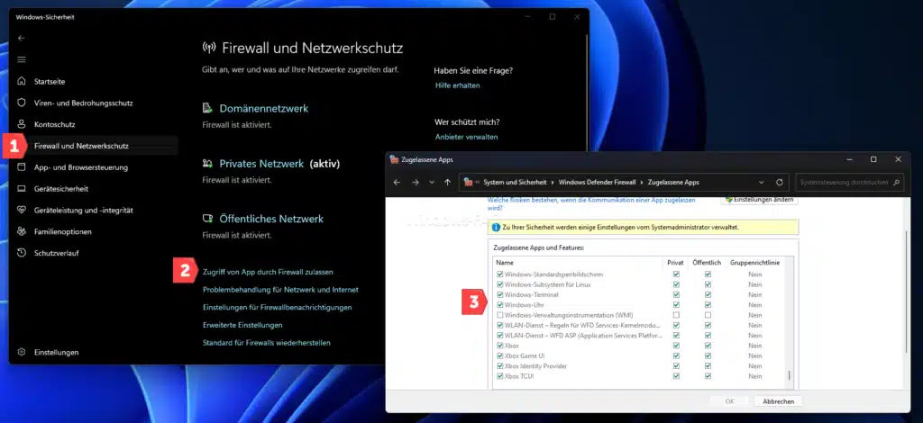Open Privates Netzwerk settings
The width and height of the screenshot is (923, 423).
pos(261,163)
